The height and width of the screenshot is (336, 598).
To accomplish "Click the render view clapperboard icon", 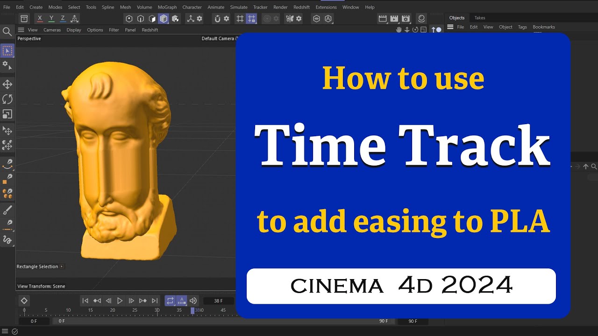I will [383, 19].
